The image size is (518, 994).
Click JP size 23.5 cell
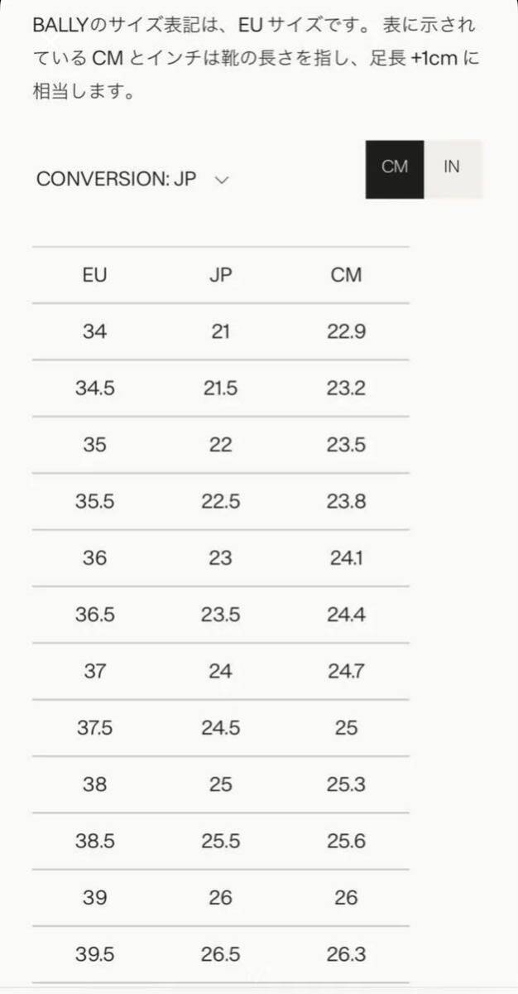[220, 615]
